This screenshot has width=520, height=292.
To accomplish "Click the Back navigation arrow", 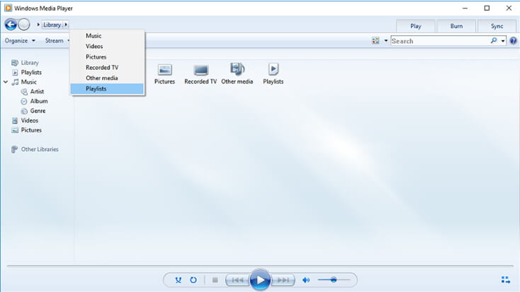I will (11, 25).
